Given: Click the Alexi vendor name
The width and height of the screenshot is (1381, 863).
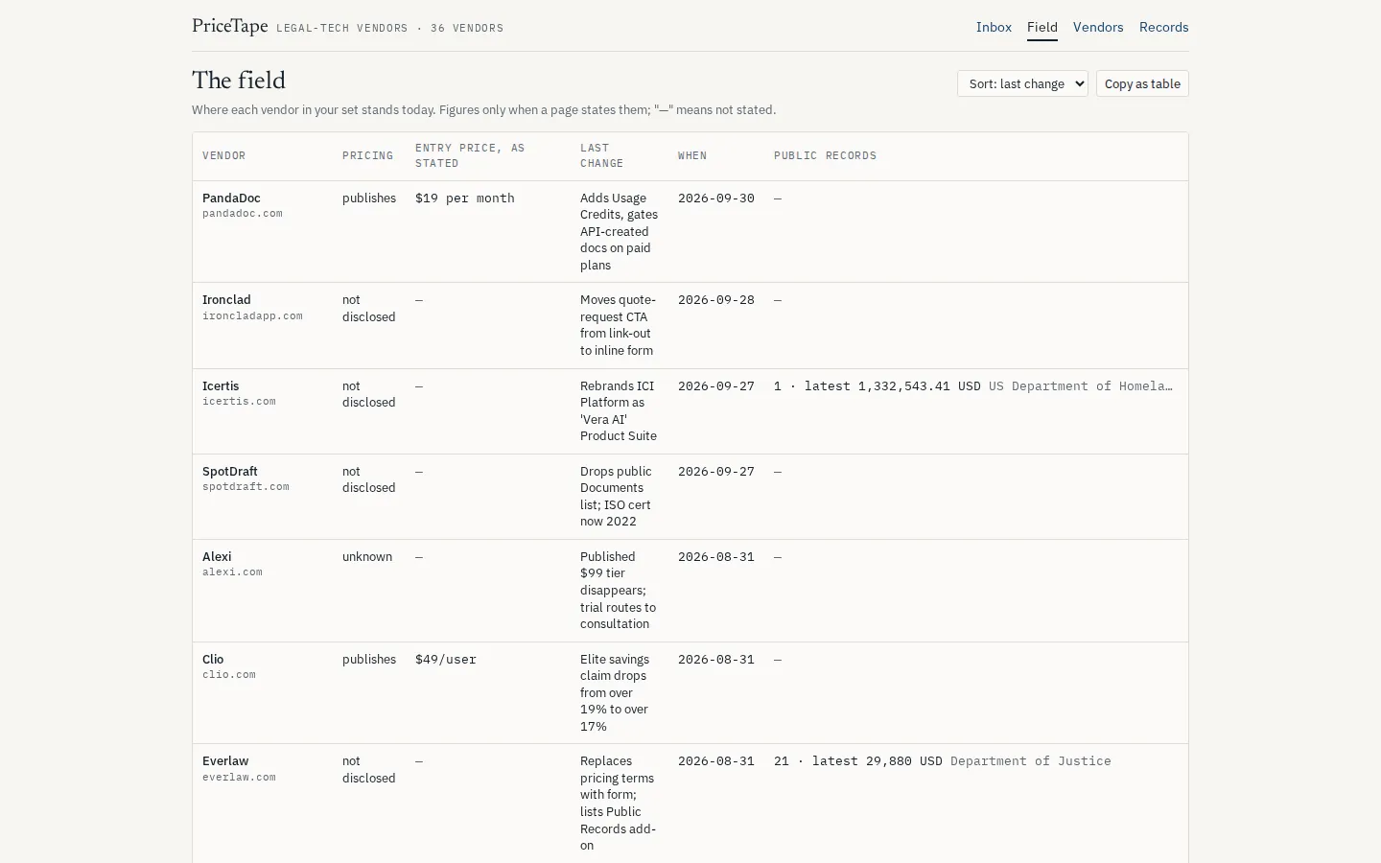Looking at the screenshot, I should click(217, 556).
